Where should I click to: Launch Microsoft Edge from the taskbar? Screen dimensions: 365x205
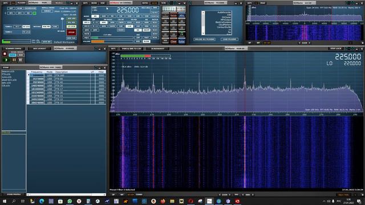[42, 201]
